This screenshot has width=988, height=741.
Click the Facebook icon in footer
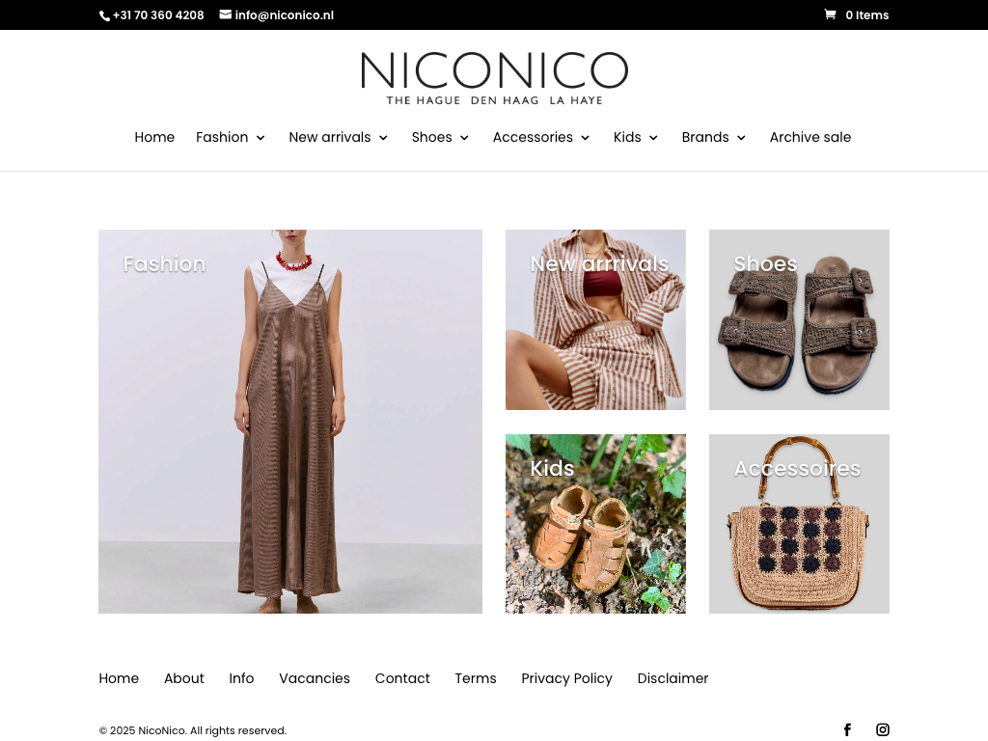pyautogui.click(x=847, y=729)
